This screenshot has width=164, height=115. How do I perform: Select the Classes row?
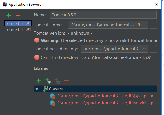(95, 89)
